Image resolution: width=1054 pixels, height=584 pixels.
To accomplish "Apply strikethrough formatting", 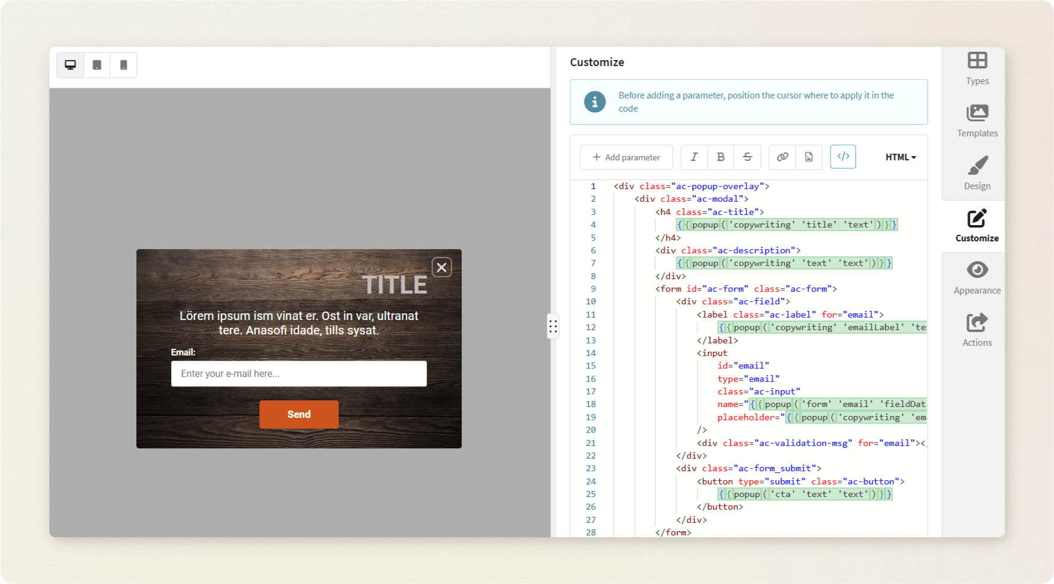I will point(747,157).
